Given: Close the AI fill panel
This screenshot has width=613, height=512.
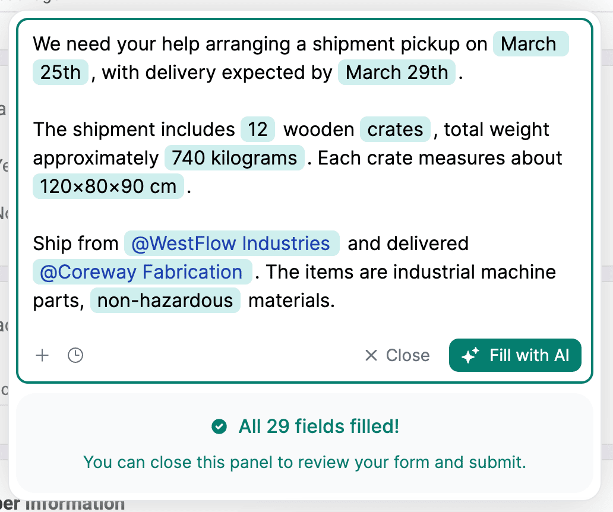Looking at the screenshot, I should coord(397,355).
